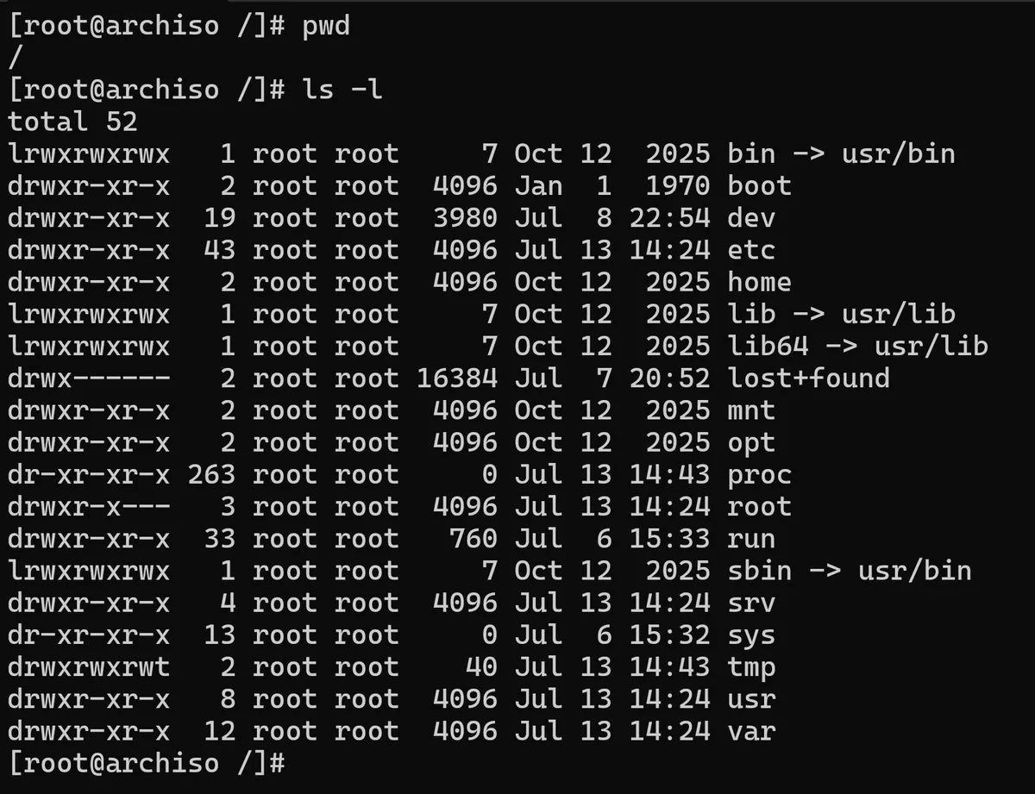The width and height of the screenshot is (1035, 794).
Task: Click the "ls -l" command text
Action: (342, 89)
